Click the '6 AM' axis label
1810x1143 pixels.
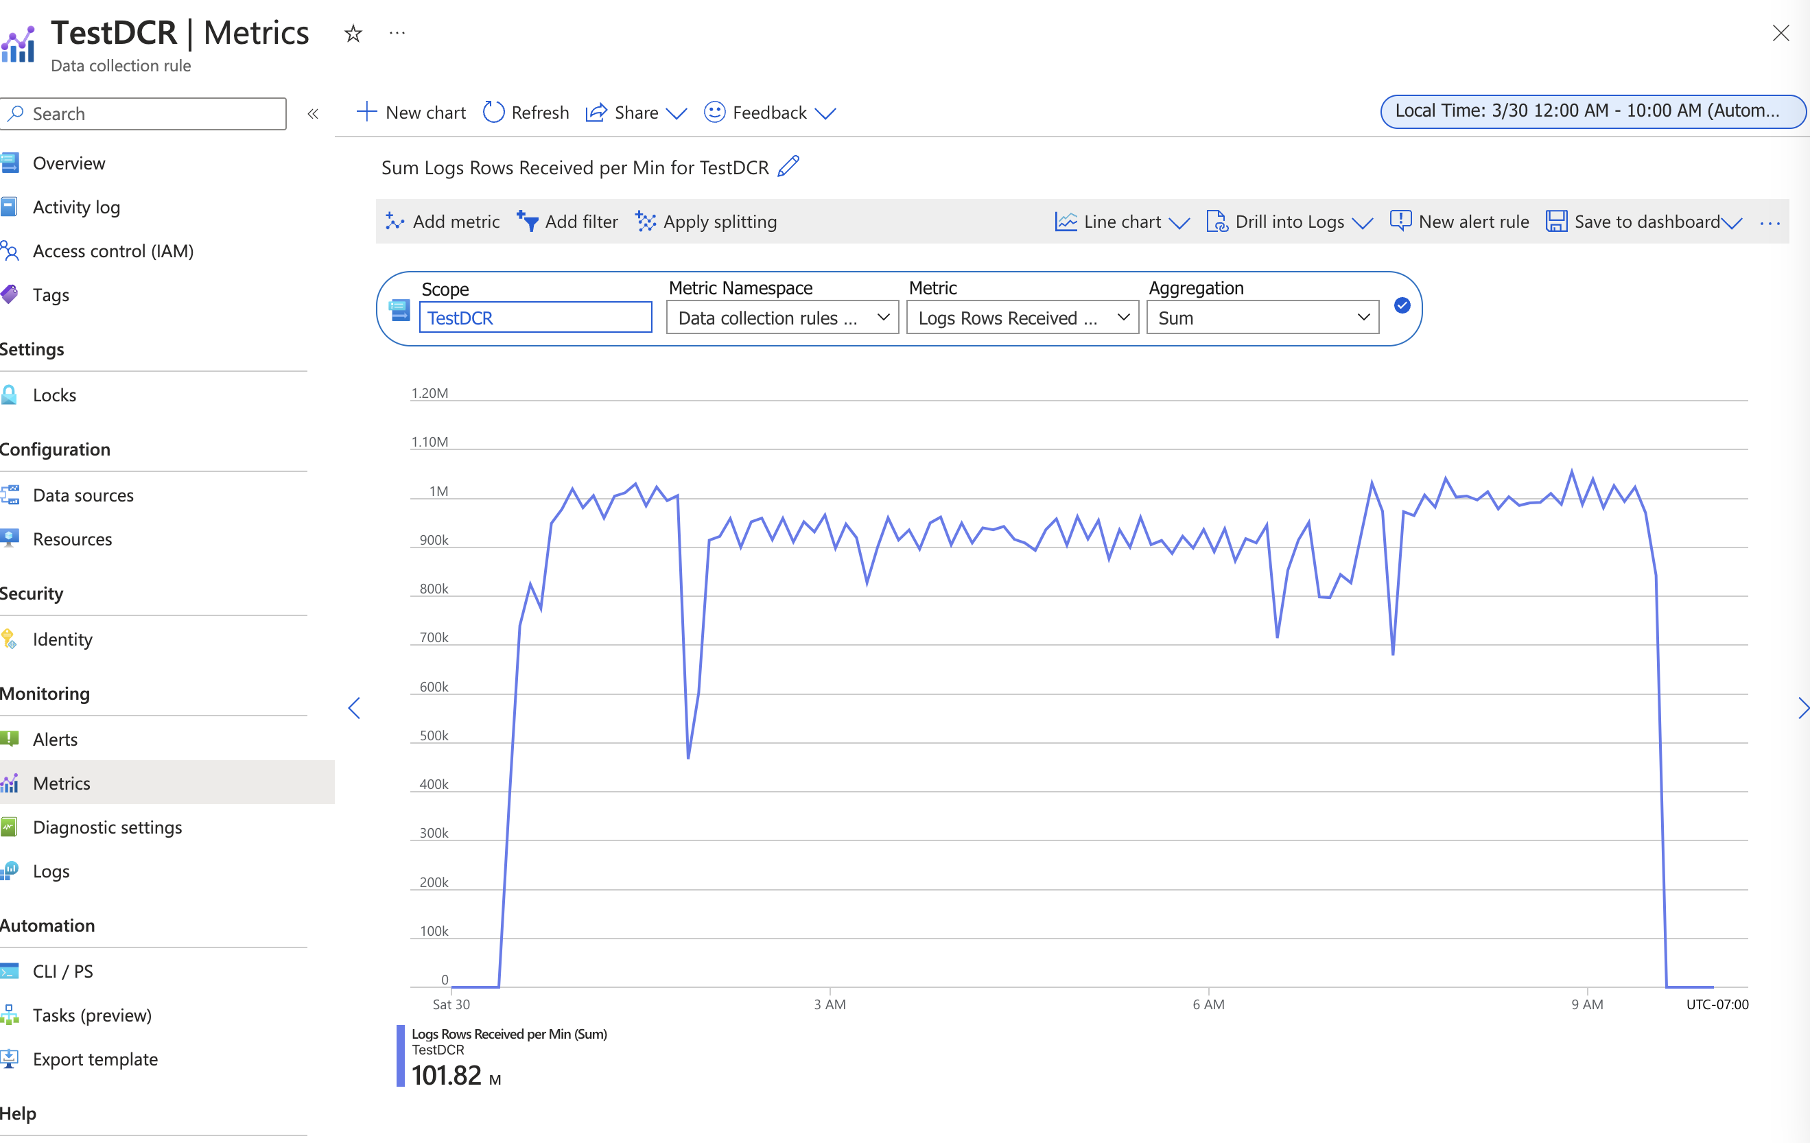[x=1209, y=1004]
